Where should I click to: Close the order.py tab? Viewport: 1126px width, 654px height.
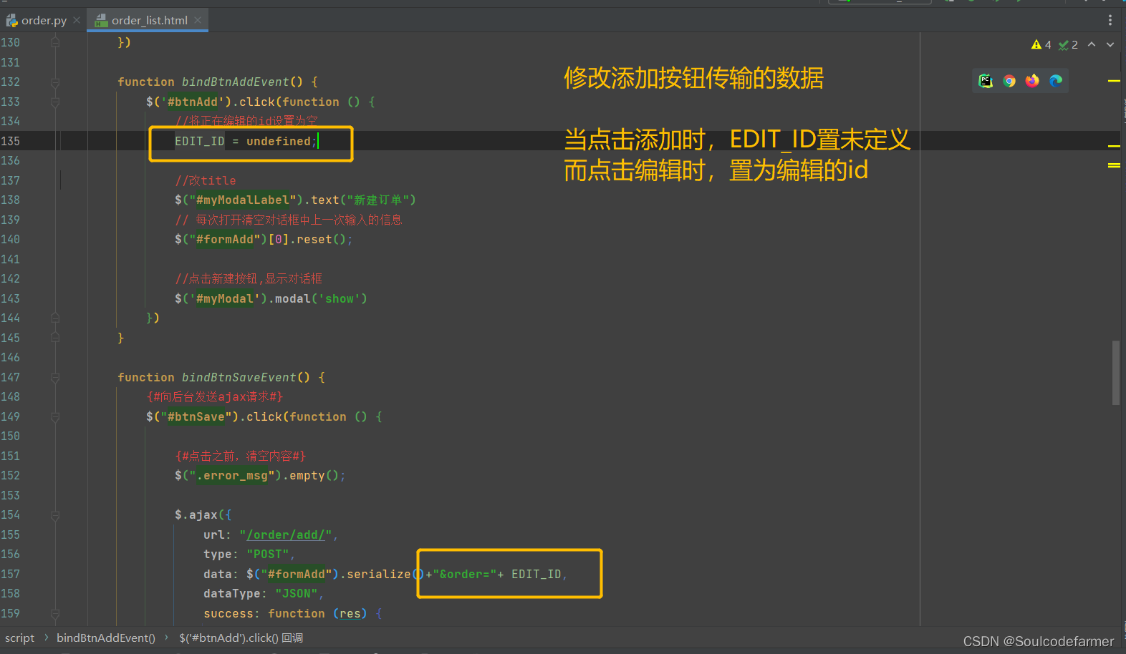(x=77, y=20)
